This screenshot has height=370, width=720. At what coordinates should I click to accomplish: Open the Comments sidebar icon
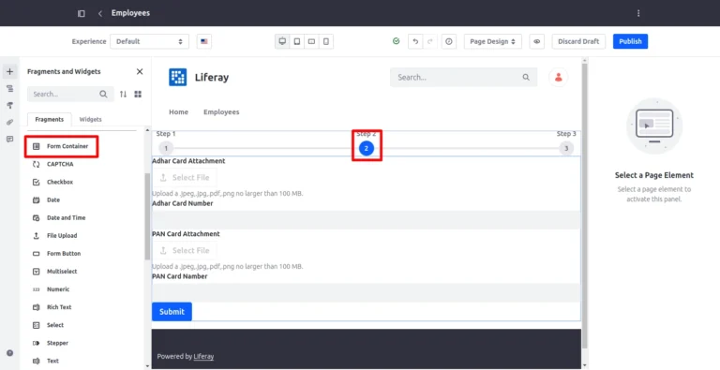click(9, 139)
